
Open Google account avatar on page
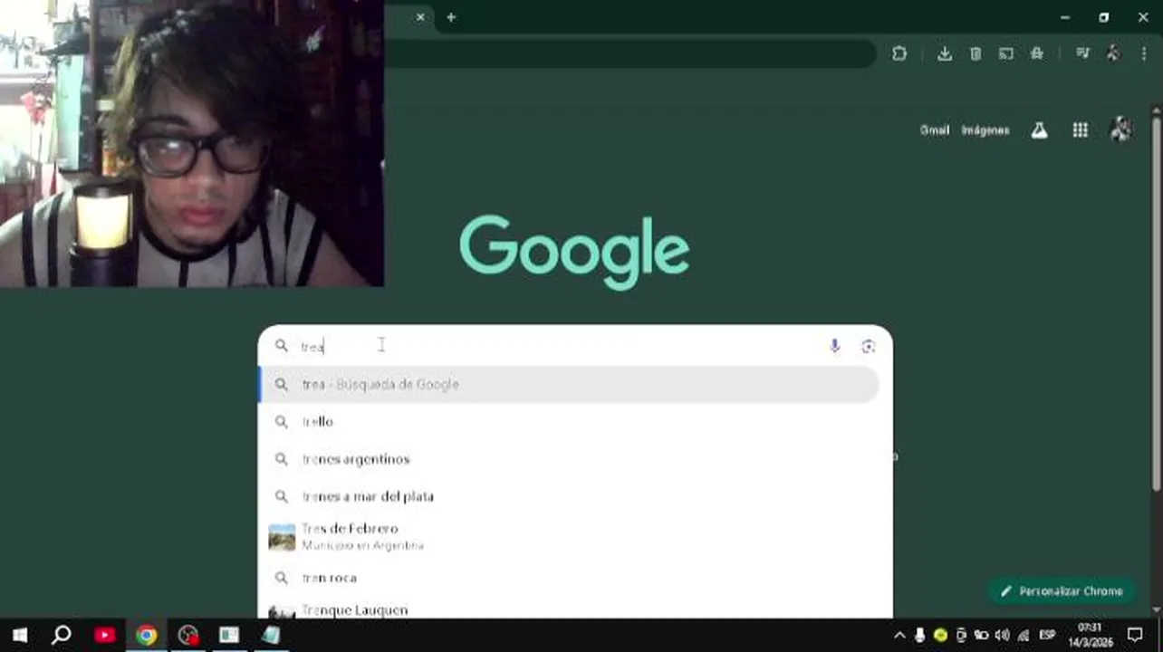tap(1120, 129)
